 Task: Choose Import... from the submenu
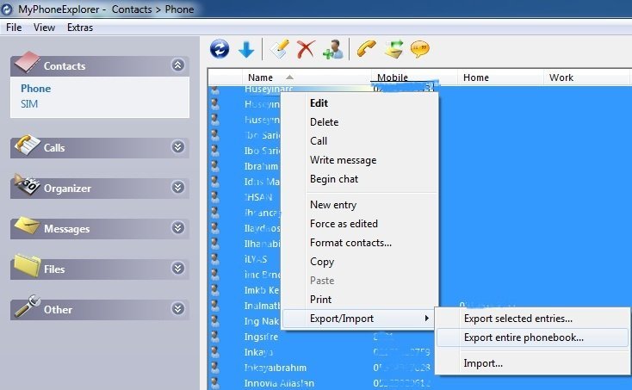[x=532, y=363]
